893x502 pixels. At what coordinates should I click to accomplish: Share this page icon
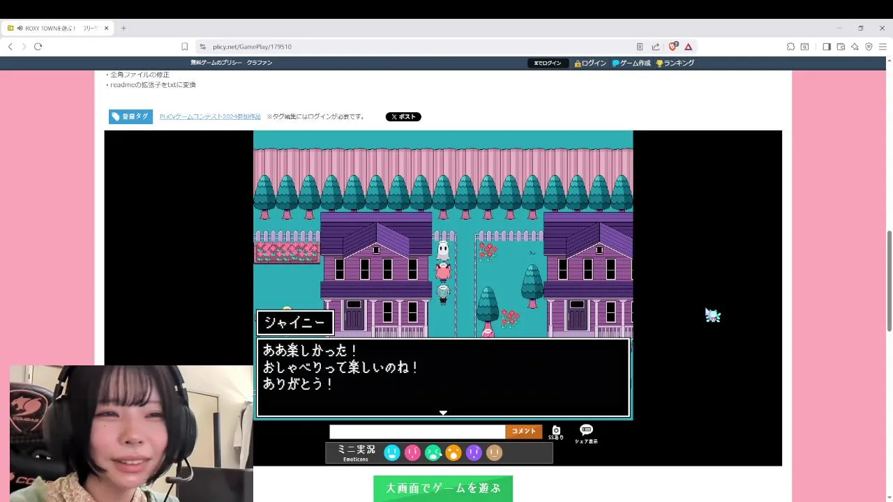click(x=656, y=47)
